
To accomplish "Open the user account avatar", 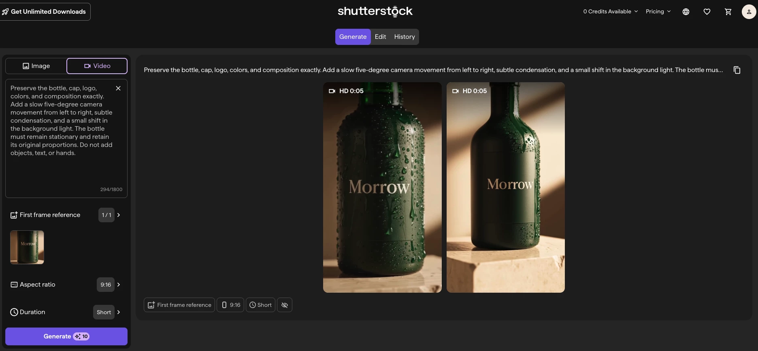I will (x=749, y=12).
